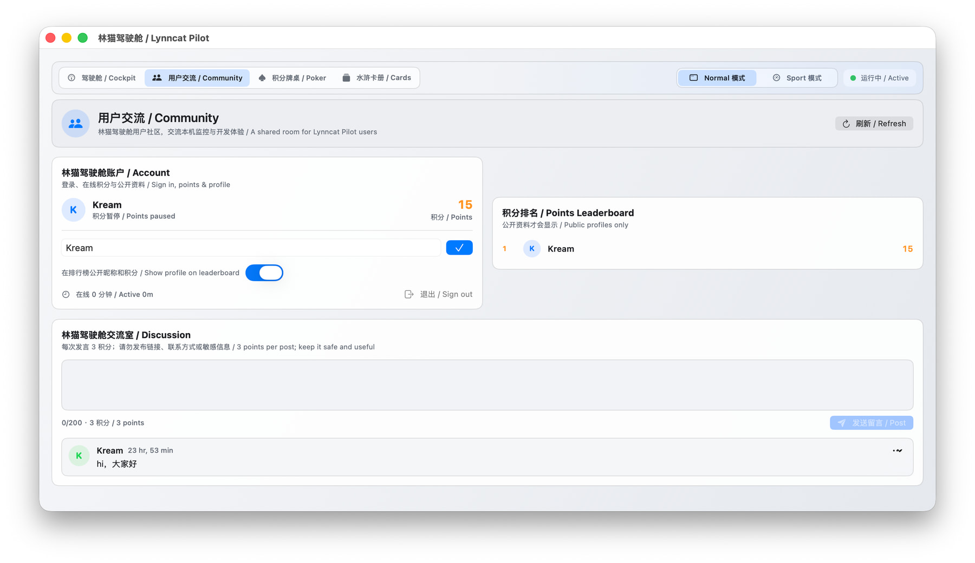
Task: Click the discussion message text area
Action: [487, 385]
